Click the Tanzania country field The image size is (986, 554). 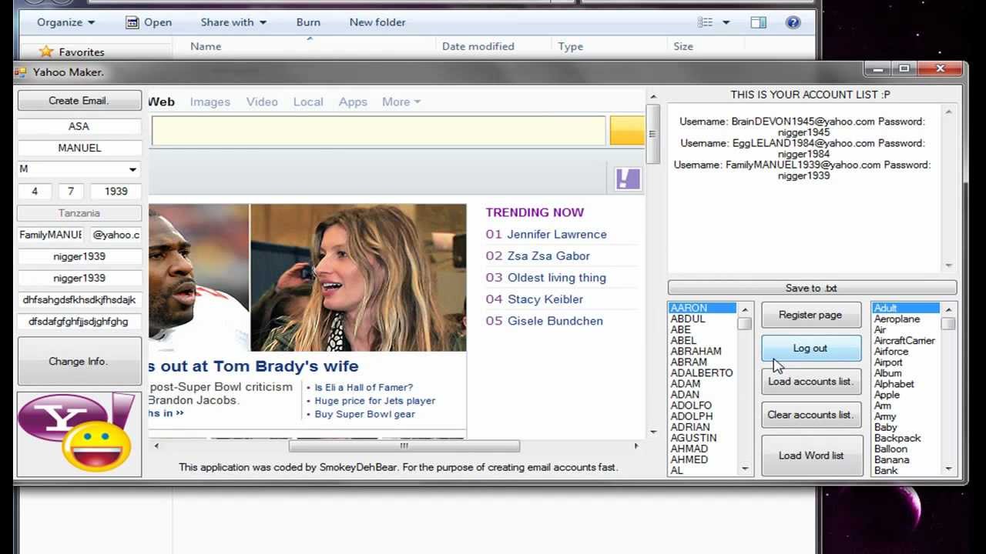point(79,213)
